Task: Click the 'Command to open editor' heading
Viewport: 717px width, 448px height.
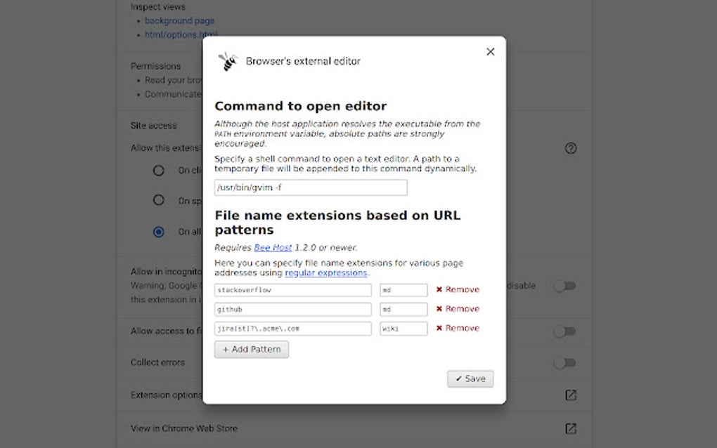Action: coord(300,106)
